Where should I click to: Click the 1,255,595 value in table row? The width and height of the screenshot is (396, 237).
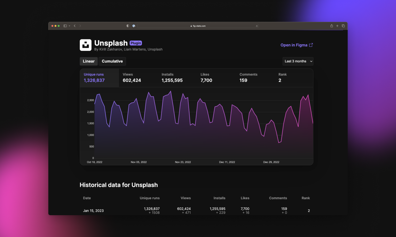[218, 209]
